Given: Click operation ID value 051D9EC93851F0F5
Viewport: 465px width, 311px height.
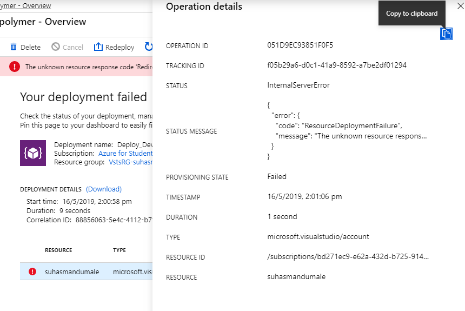Looking at the screenshot, I should tap(300, 45).
